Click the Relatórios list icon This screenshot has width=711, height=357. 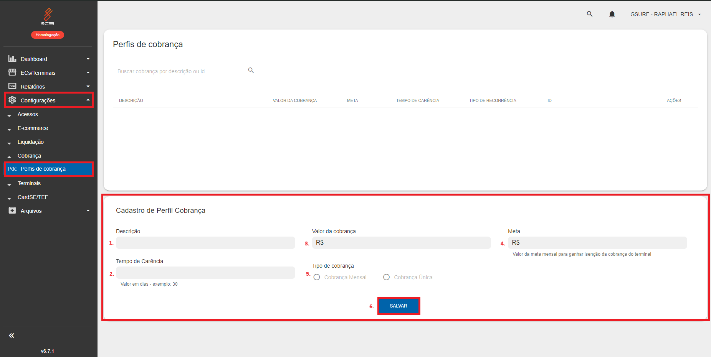12,86
